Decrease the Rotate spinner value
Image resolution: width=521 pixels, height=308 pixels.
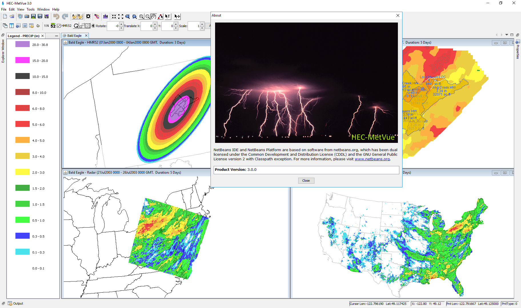tap(121, 28)
